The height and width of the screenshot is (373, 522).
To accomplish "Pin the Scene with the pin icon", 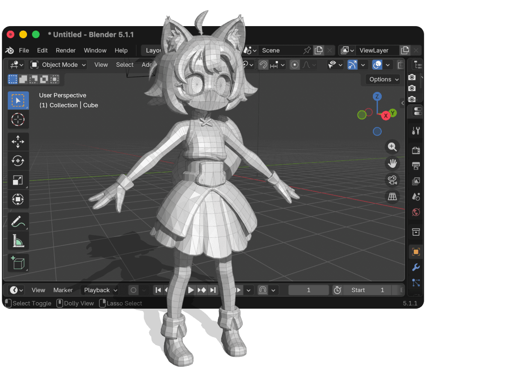I will (x=307, y=50).
